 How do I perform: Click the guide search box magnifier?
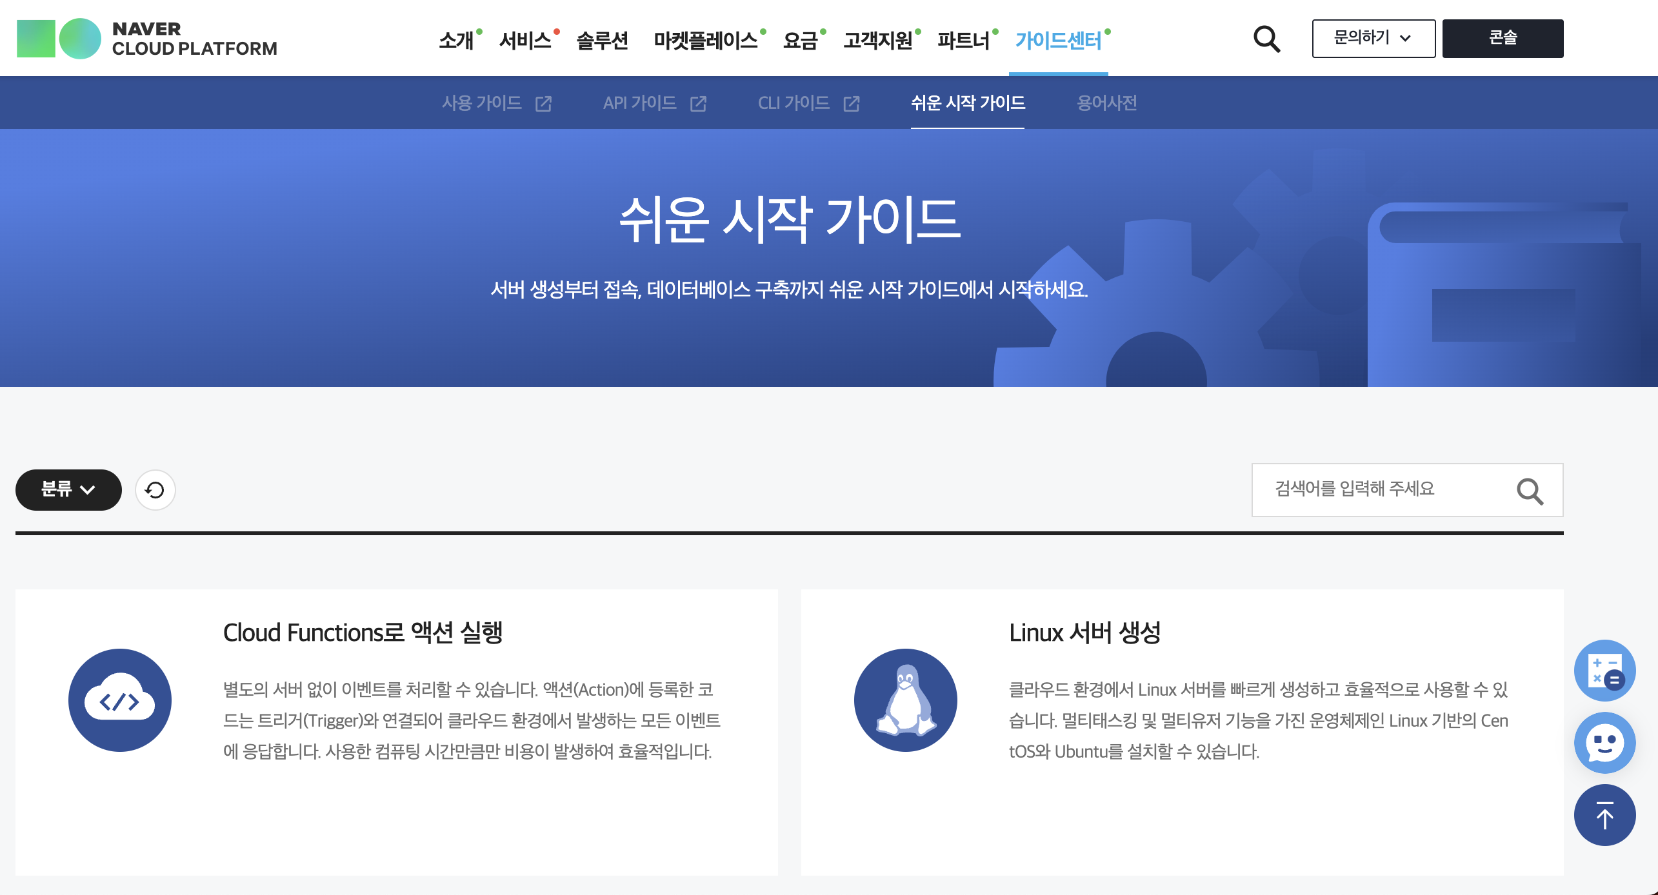click(x=1530, y=491)
